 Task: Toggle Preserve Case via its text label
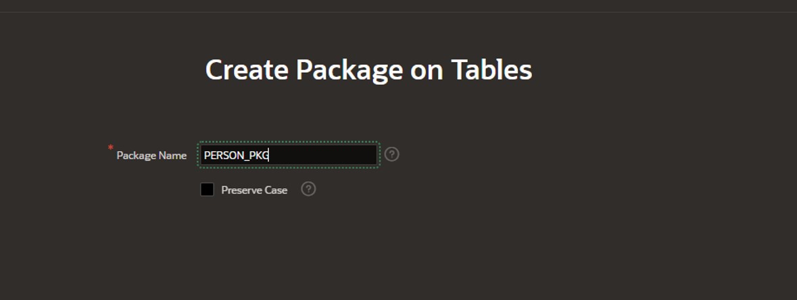tap(254, 190)
